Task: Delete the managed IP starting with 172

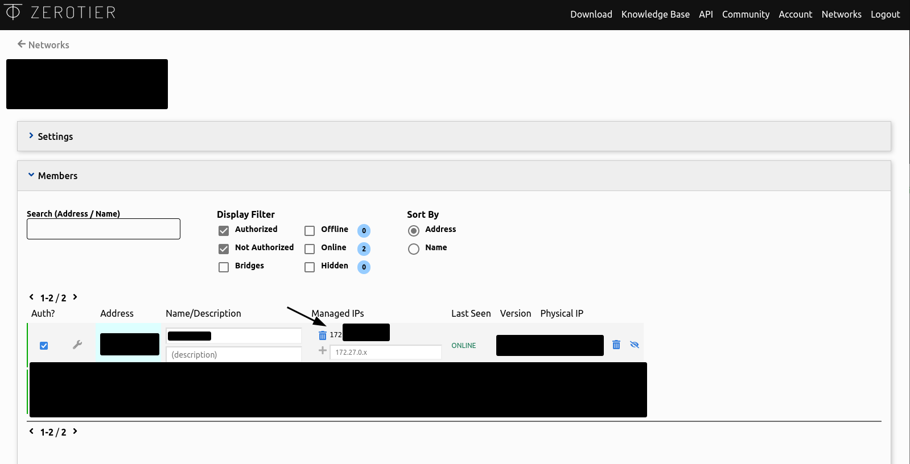Action: (323, 335)
